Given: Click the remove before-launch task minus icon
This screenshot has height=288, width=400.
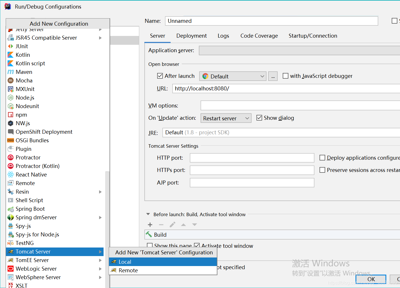Looking at the screenshot, I should point(161,225).
